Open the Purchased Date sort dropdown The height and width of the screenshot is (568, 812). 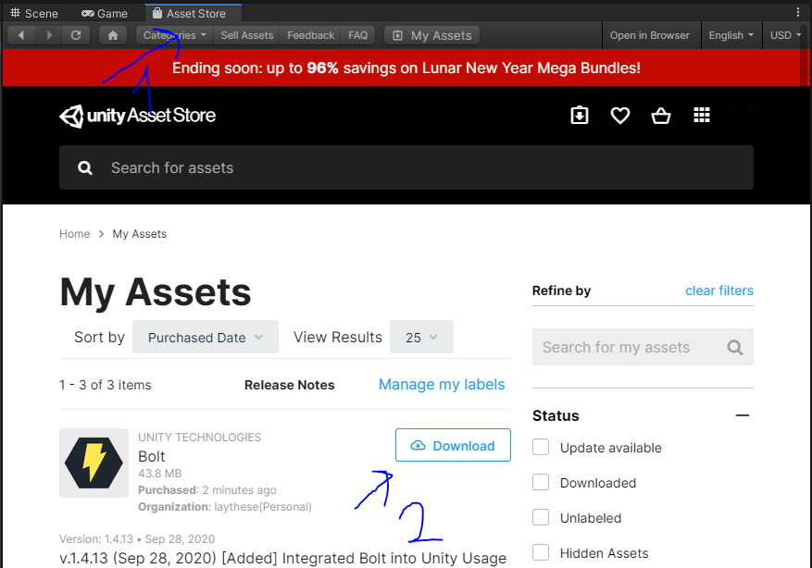pos(205,338)
